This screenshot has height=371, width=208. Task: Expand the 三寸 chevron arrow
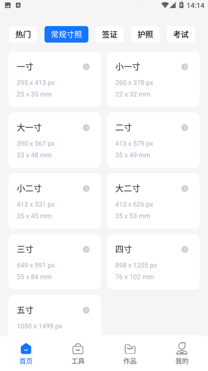(x=86, y=249)
